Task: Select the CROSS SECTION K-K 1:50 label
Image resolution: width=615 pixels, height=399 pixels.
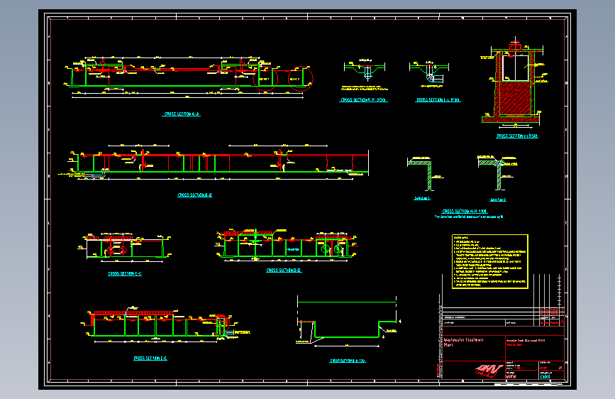Action: coord(363,100)
